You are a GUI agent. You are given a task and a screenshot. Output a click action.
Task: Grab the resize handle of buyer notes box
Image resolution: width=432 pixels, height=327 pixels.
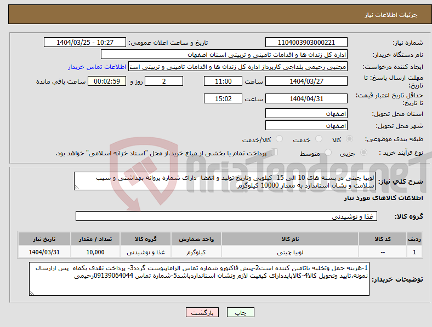[32, 293]
